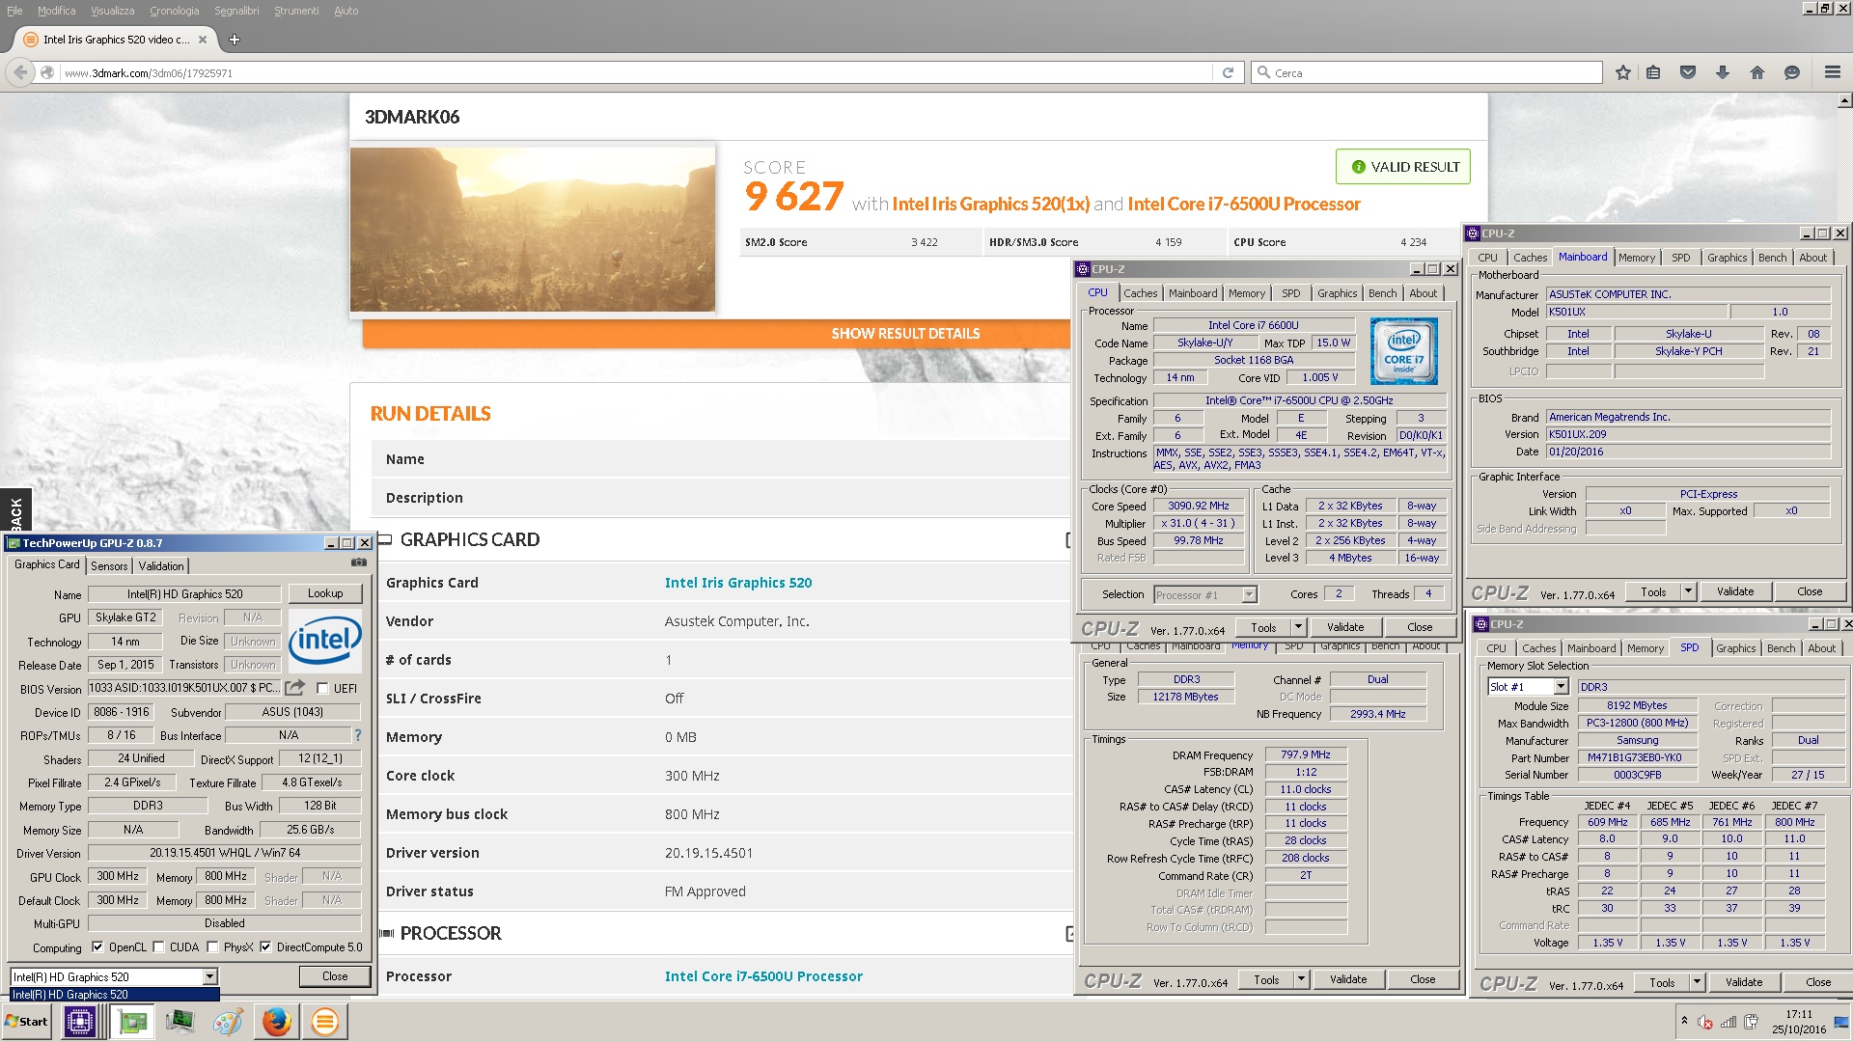Click the Pocket icon in Firefox toolbar
This screenshot has width=1853, height=1042.
pos(1688,72)
